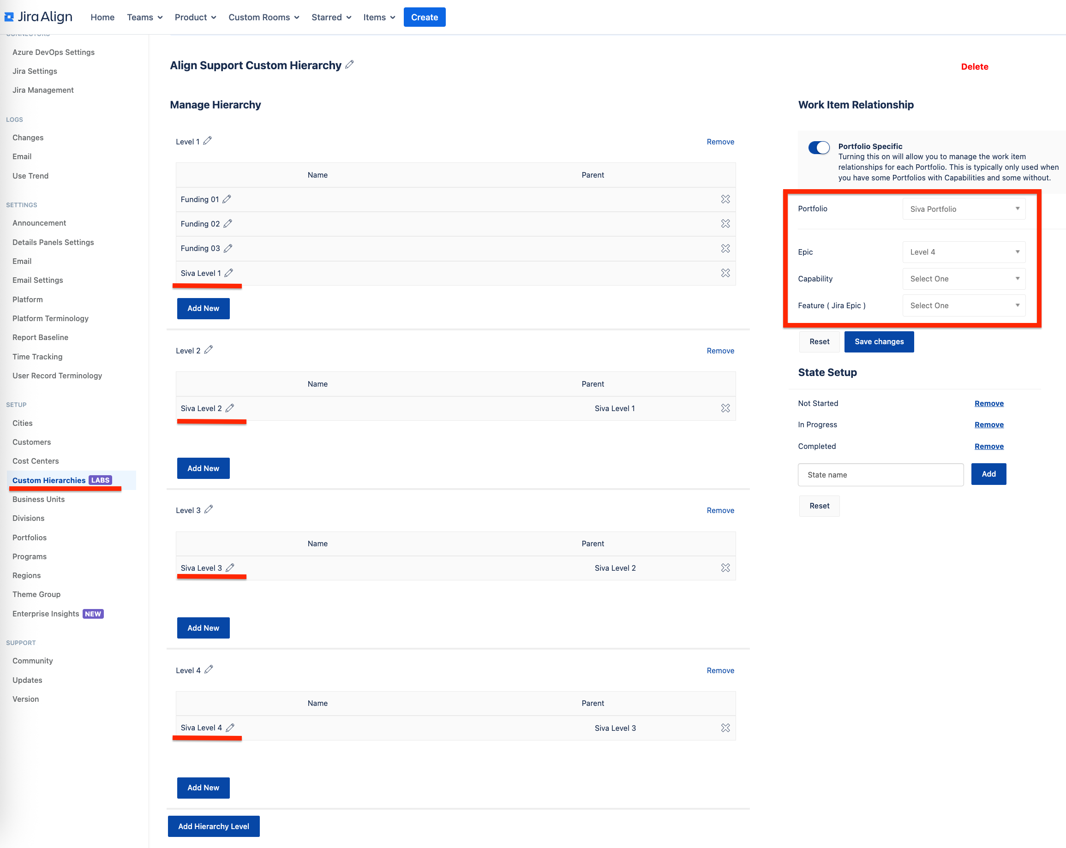Remove the Completed state
1066x848 pixels.
click(x=988, y=446)
